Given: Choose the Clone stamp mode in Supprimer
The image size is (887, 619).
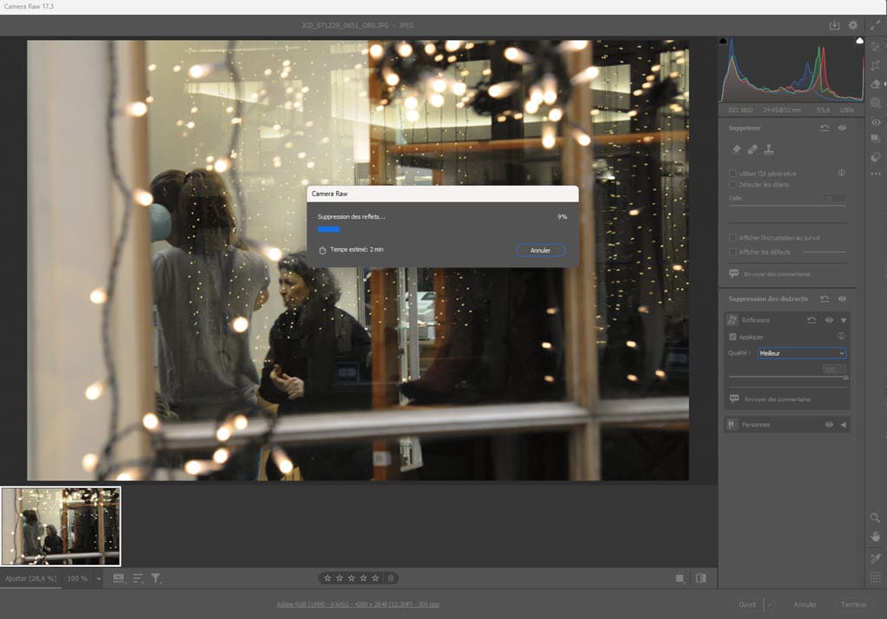Looking at the screenshot, I should tap(769, 149).
